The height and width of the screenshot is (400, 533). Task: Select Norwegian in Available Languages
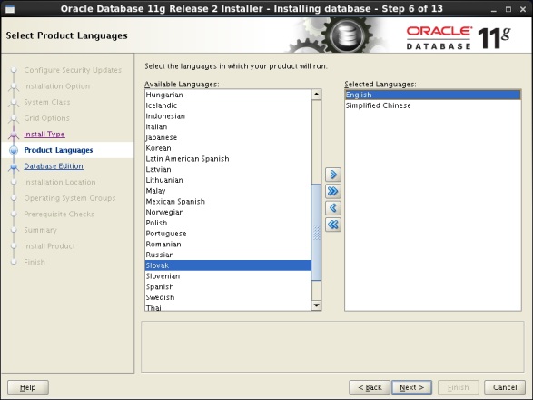228,212
